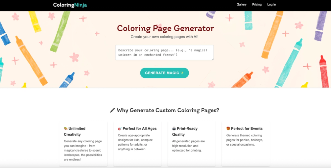Click the red crayon illustration at right edge

(x=324, y=71)
